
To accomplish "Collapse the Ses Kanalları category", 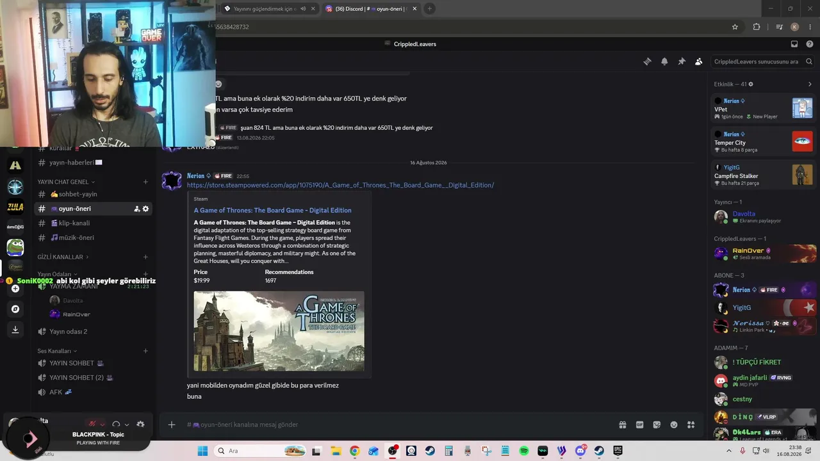I will [x=57, y=351].
